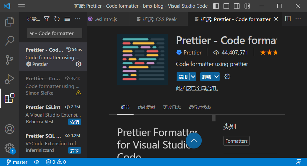Expand the 禁用 (Disable) dropdown arrow
This screenshot has height=166, width=307.
[x=193, y=76]
